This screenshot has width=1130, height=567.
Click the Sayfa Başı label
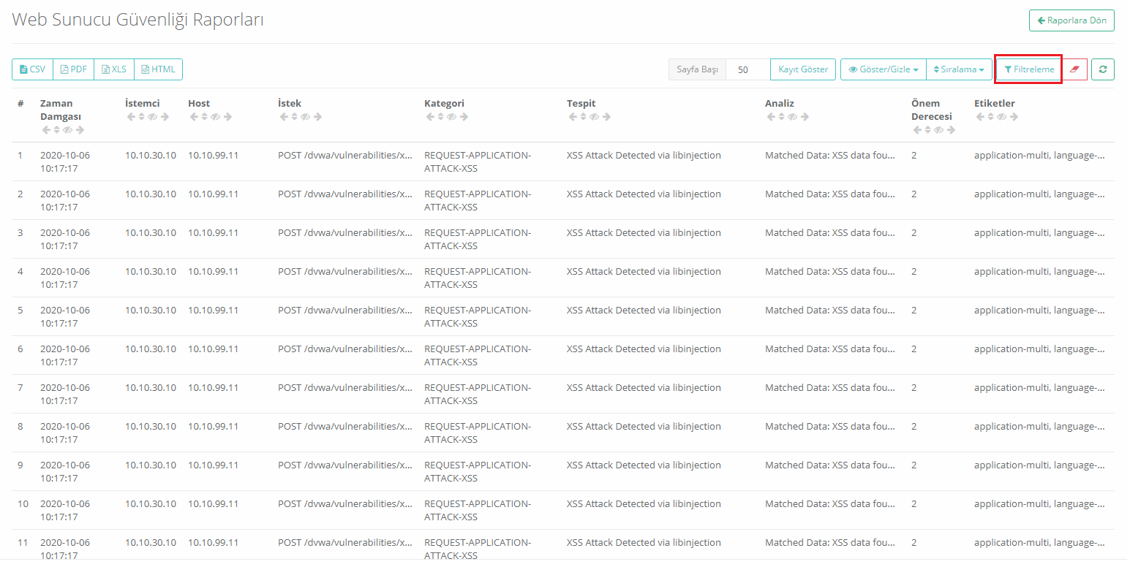point(697,69)
